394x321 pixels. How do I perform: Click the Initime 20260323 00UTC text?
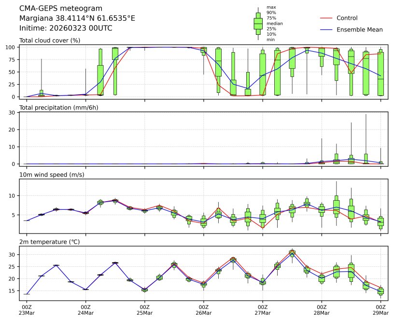(x=66, y=28)
